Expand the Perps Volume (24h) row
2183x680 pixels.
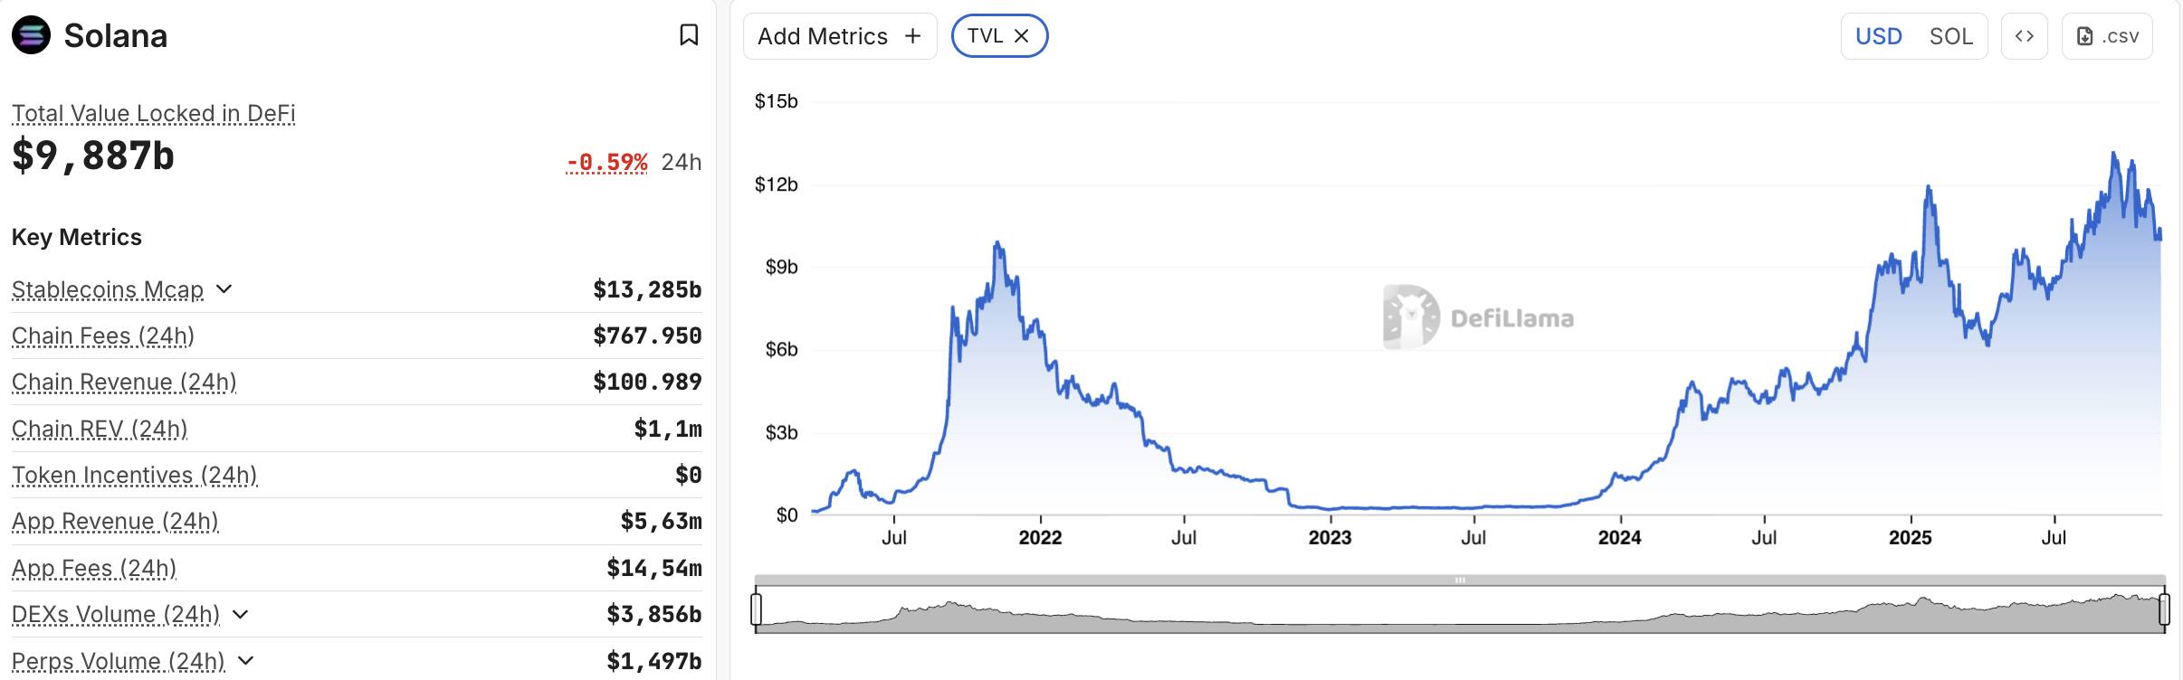click(244, 661)
